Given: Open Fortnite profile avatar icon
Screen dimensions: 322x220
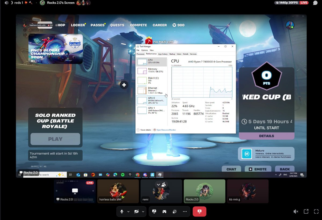Looking at the screenshot, I should (x=290, y=25).
